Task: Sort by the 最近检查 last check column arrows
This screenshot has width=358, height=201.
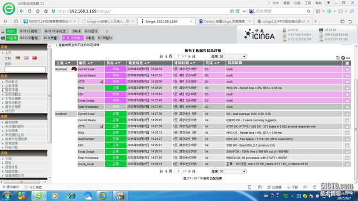Action: tap(147, 63)
